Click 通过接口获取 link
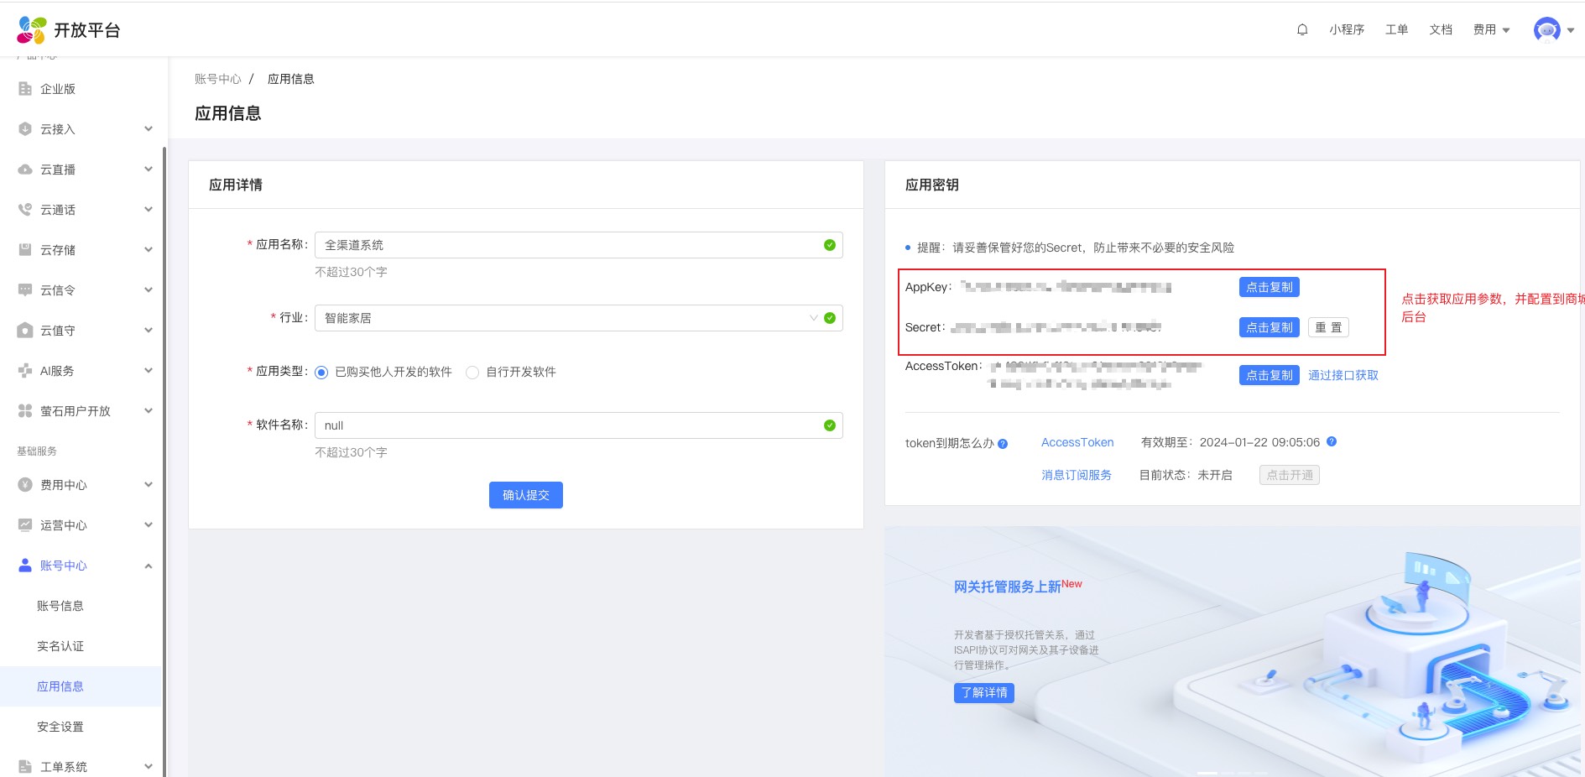1585x777 pixels. click(x=1343, y=375)
